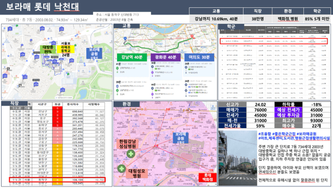Click the 예상 전세가 label cell
333x188 pixels.
tap(288, 110)
